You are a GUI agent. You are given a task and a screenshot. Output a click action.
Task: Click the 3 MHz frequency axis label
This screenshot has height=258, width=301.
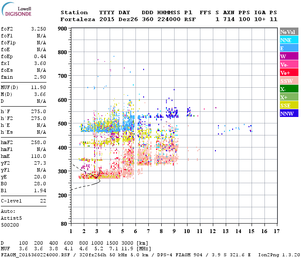coord(97,231)
